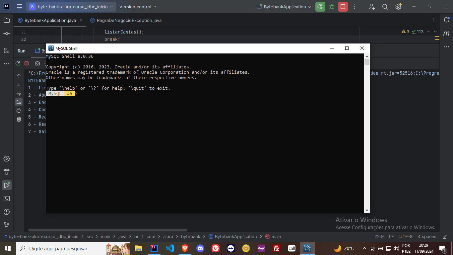453x255 pixels.
Task: Open the BytebankApplication run configuration dropdown
Action: click(284, 7)
